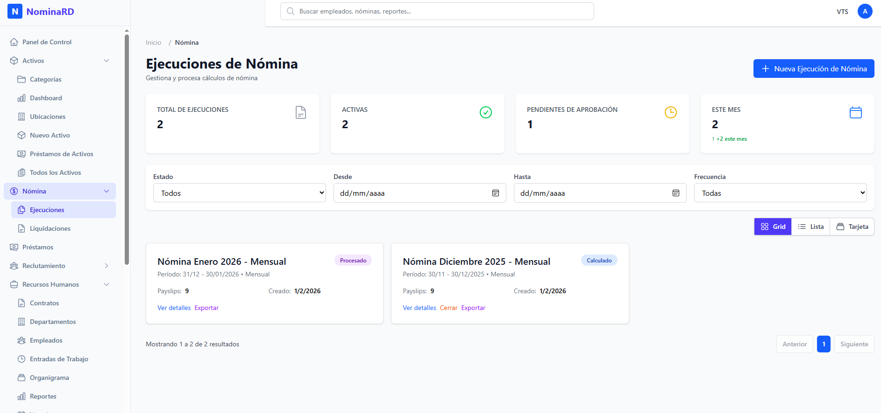Open Panel de Control menu item
Screen dimensions: 881x413
tap(60, 42)
